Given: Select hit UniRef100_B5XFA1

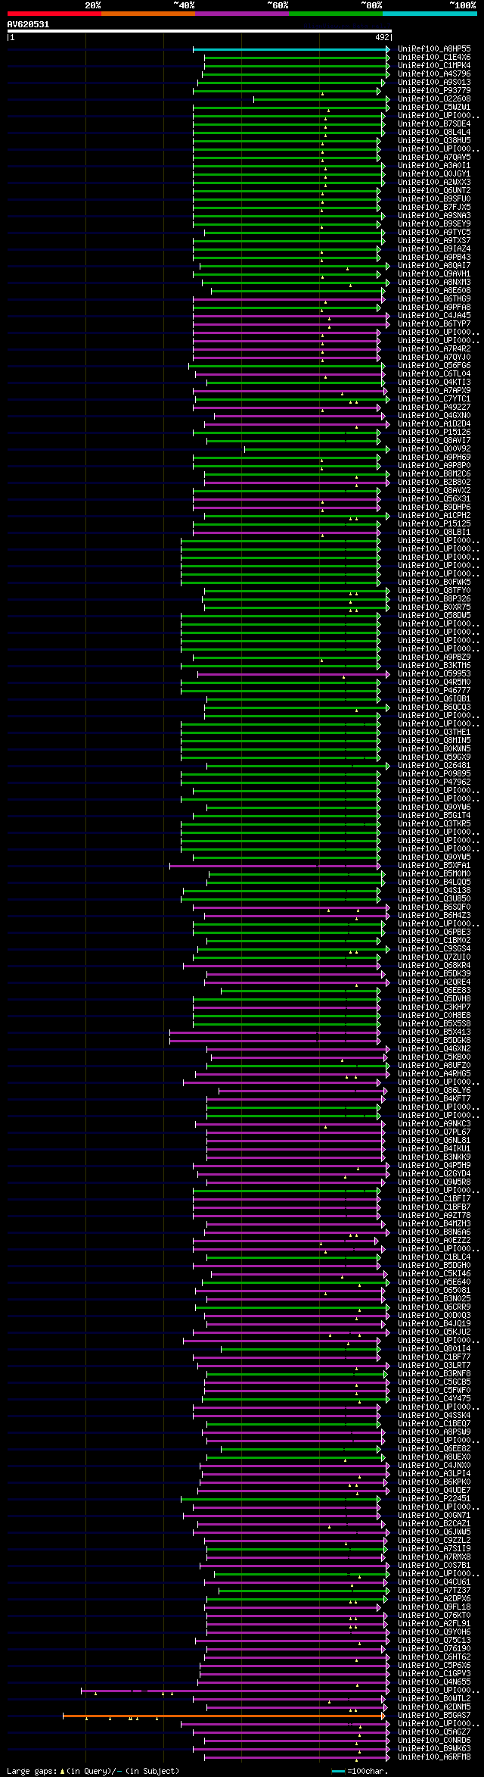Looking at the screenshot, I should 434,866.
